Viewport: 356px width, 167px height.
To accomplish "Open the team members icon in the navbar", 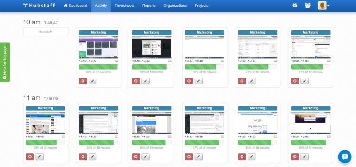I will pos(308,6).
